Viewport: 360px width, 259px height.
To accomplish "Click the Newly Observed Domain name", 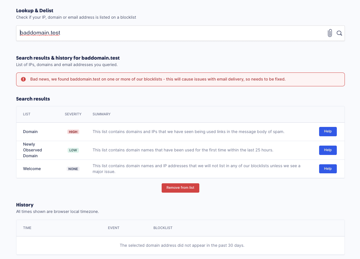I will (33, 150).
